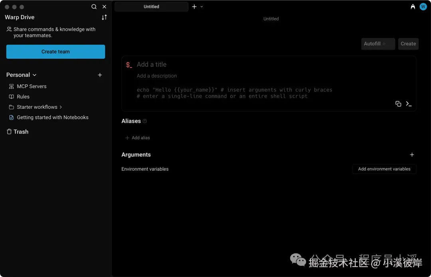Open the Trash

coord(18,132)
